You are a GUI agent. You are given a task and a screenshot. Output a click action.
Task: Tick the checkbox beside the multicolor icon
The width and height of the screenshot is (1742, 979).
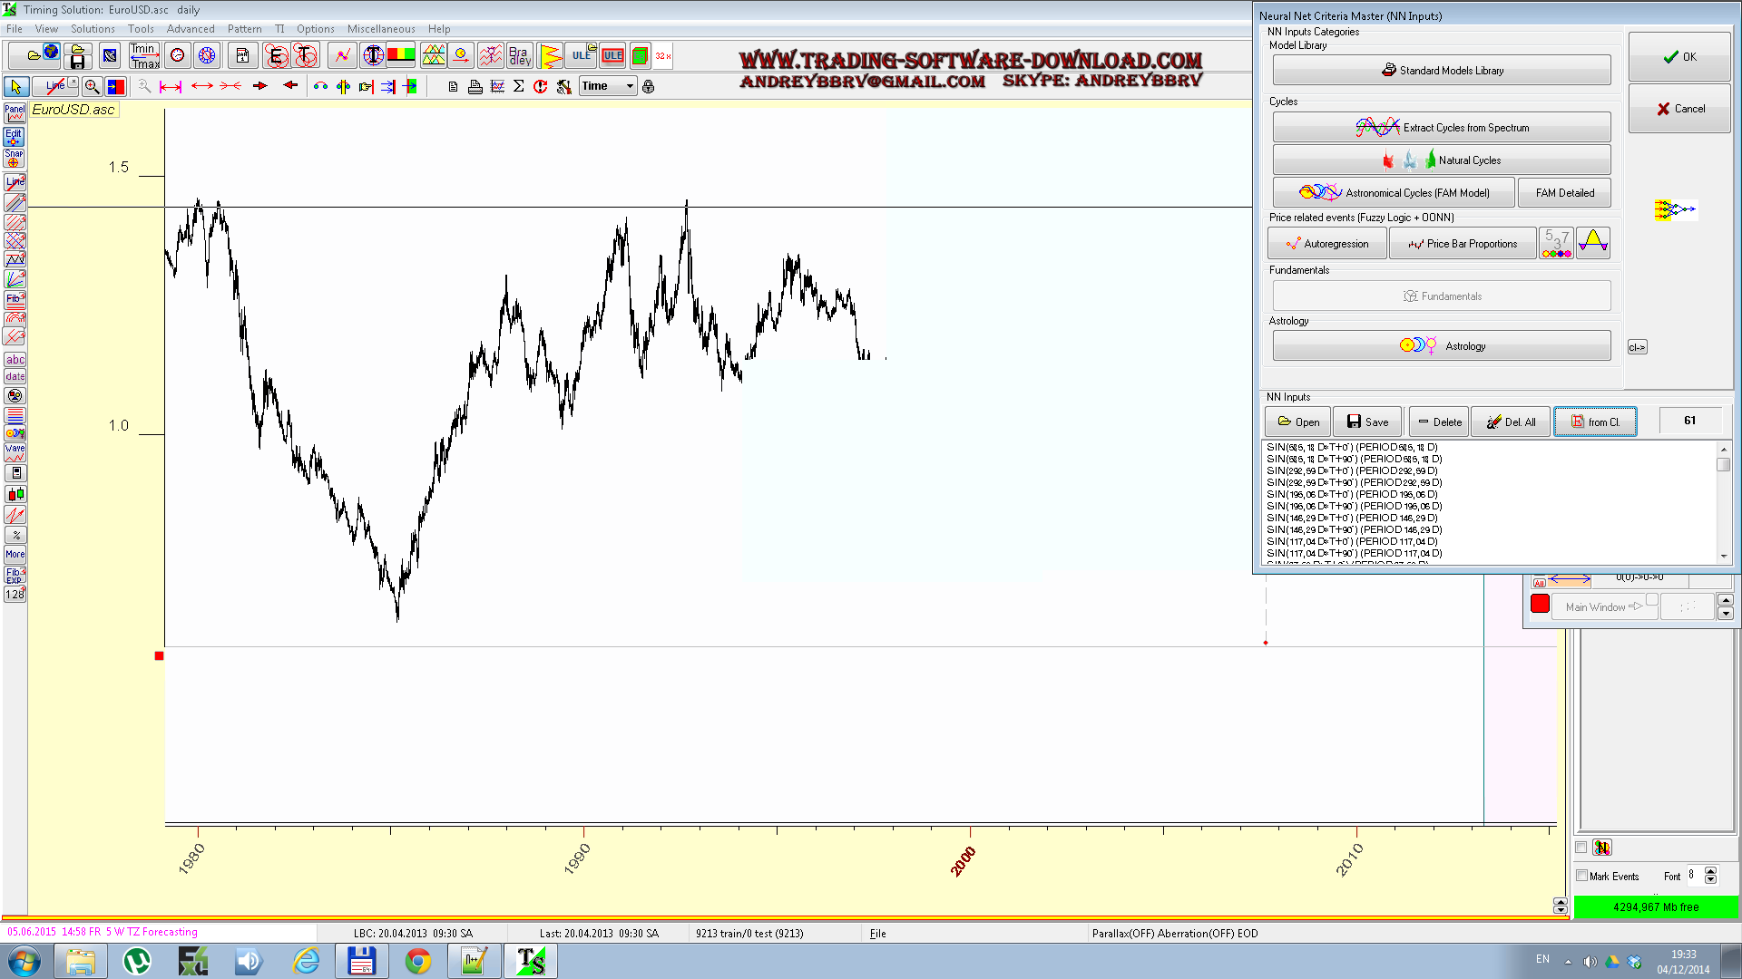(x=1581, y=848)
